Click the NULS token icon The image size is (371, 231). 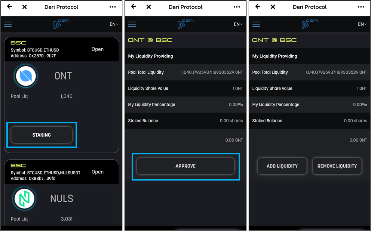click(24, 198)
